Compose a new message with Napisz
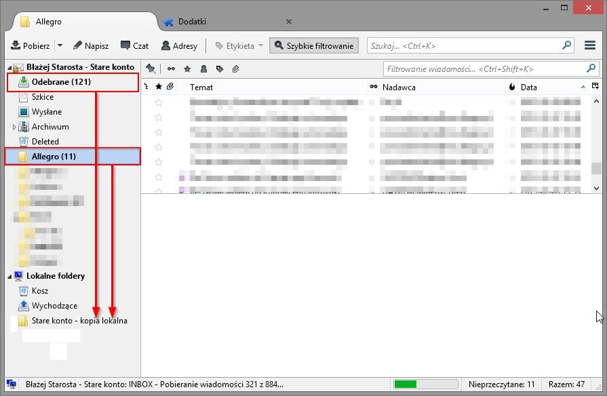Screen dimensions: 607x396 click(x=91, y=45)
